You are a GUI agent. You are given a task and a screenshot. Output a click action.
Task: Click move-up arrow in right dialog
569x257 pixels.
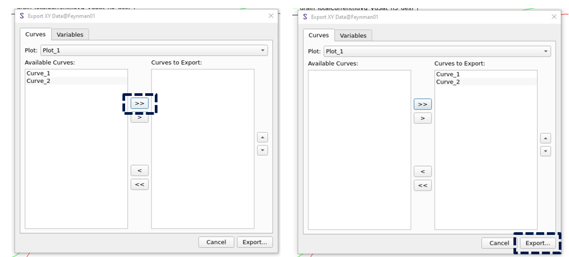pyautogui.click(x=546, y=138)
